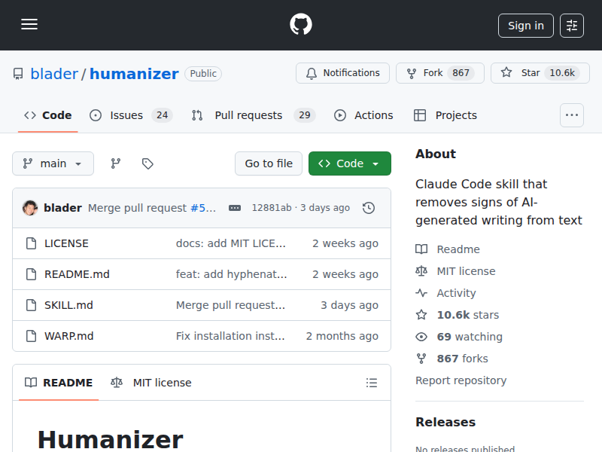The width and height of the screenshot is (602, 452).
Task: Open the overflow menu on the tab bar
Action: 572,115
